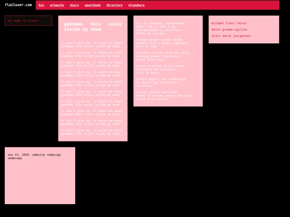Click the 'Overshadowed by assertion' line

158,30
